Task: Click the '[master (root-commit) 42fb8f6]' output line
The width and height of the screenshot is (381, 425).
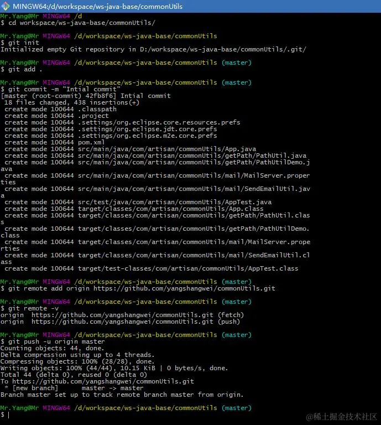Action: (86, 96)
